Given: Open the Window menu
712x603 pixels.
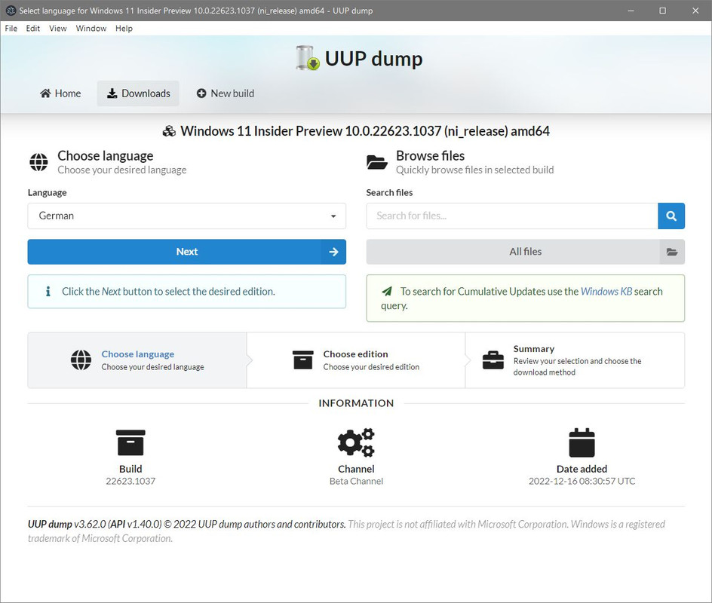Looking at the screenshot, I should (91, 28).
